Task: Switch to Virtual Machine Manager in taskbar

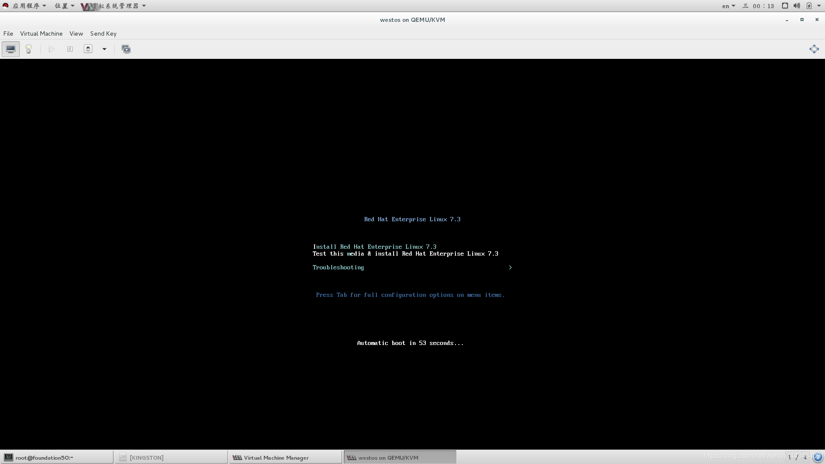Action: (285, 457)
